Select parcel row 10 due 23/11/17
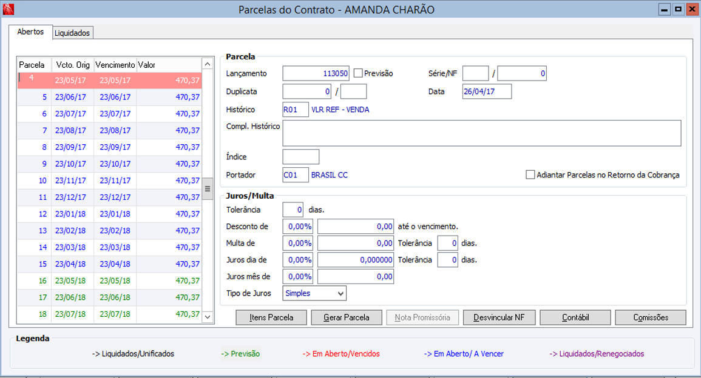The width and height of the screenshot is (701, 378). (109, 181)
